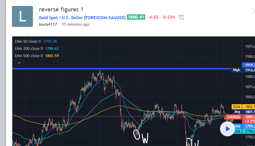The height and width of the screenshot is (146, 255).
Task: Select the EMA 50 close indicator legend
Action: pos(29,42)
